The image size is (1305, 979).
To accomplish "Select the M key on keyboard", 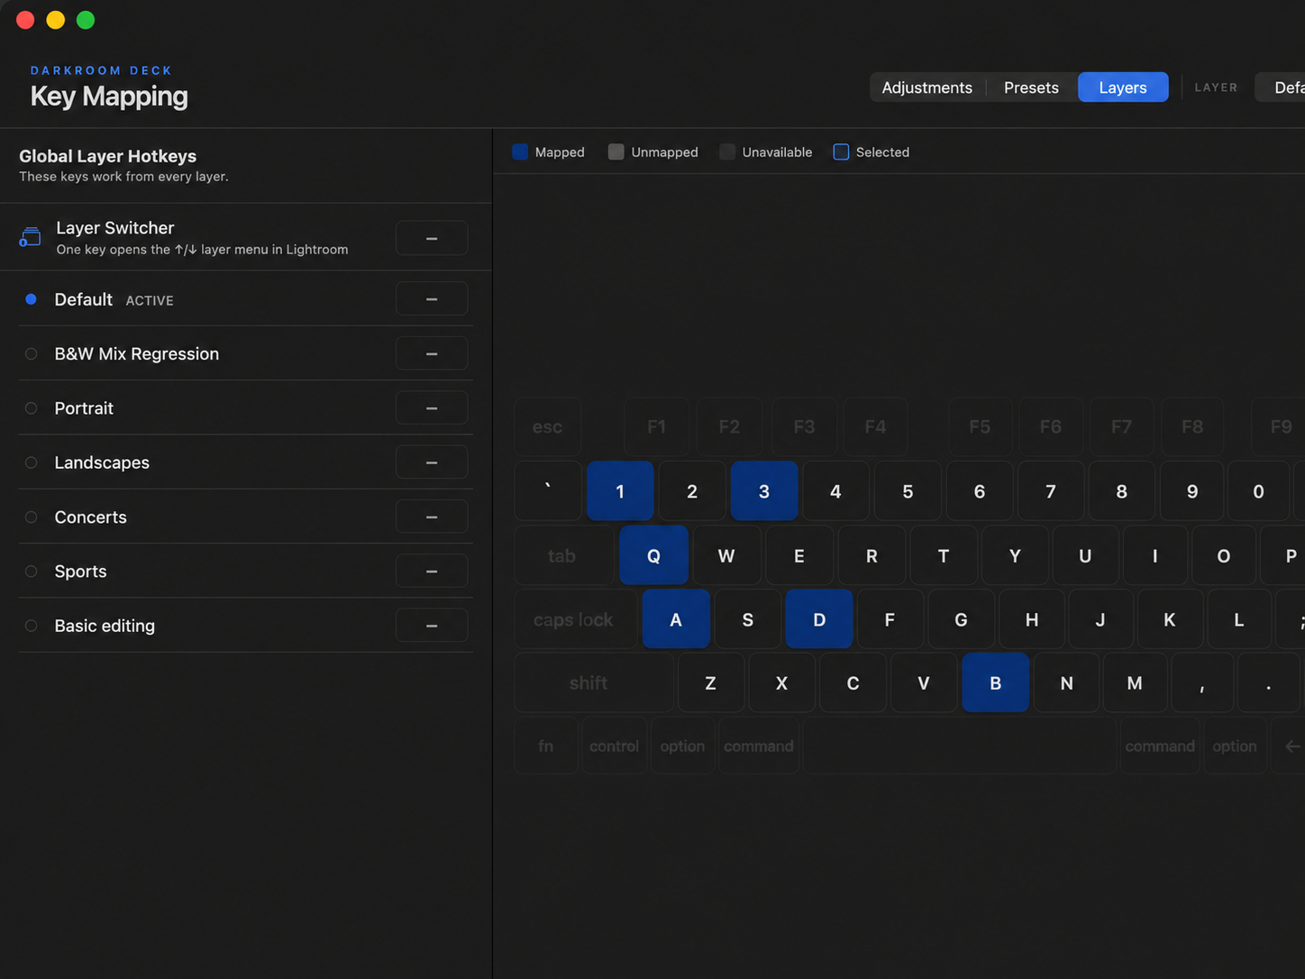I will [1136, 683].
